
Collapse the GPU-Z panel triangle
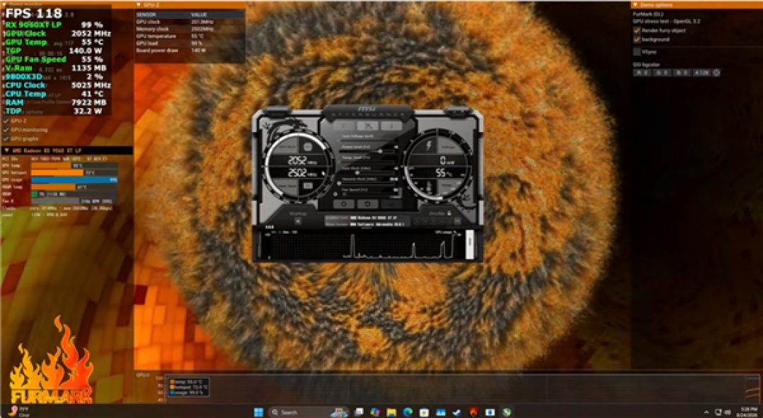138,4
